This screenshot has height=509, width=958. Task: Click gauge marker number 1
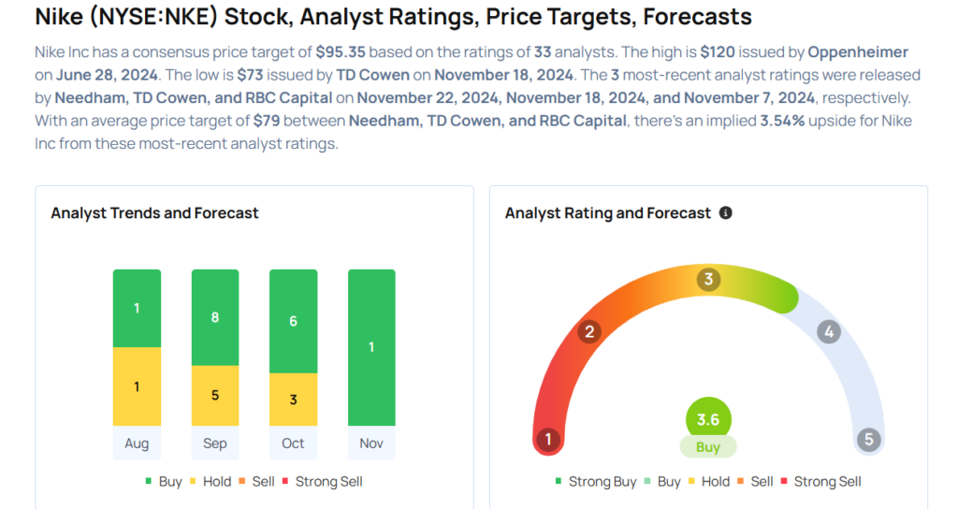(x=548, y=439)
